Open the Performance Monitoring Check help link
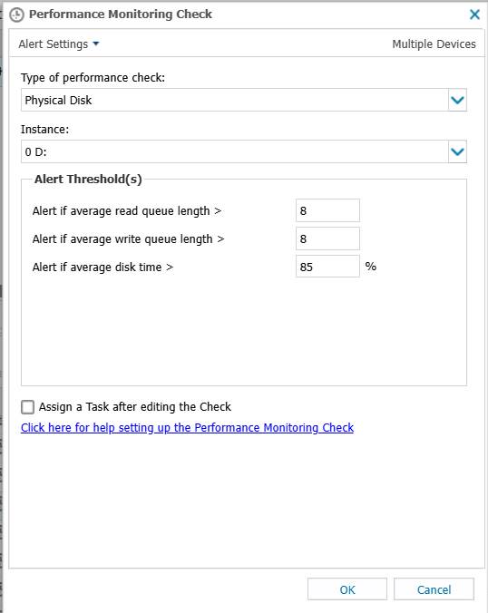 point(187,428)
